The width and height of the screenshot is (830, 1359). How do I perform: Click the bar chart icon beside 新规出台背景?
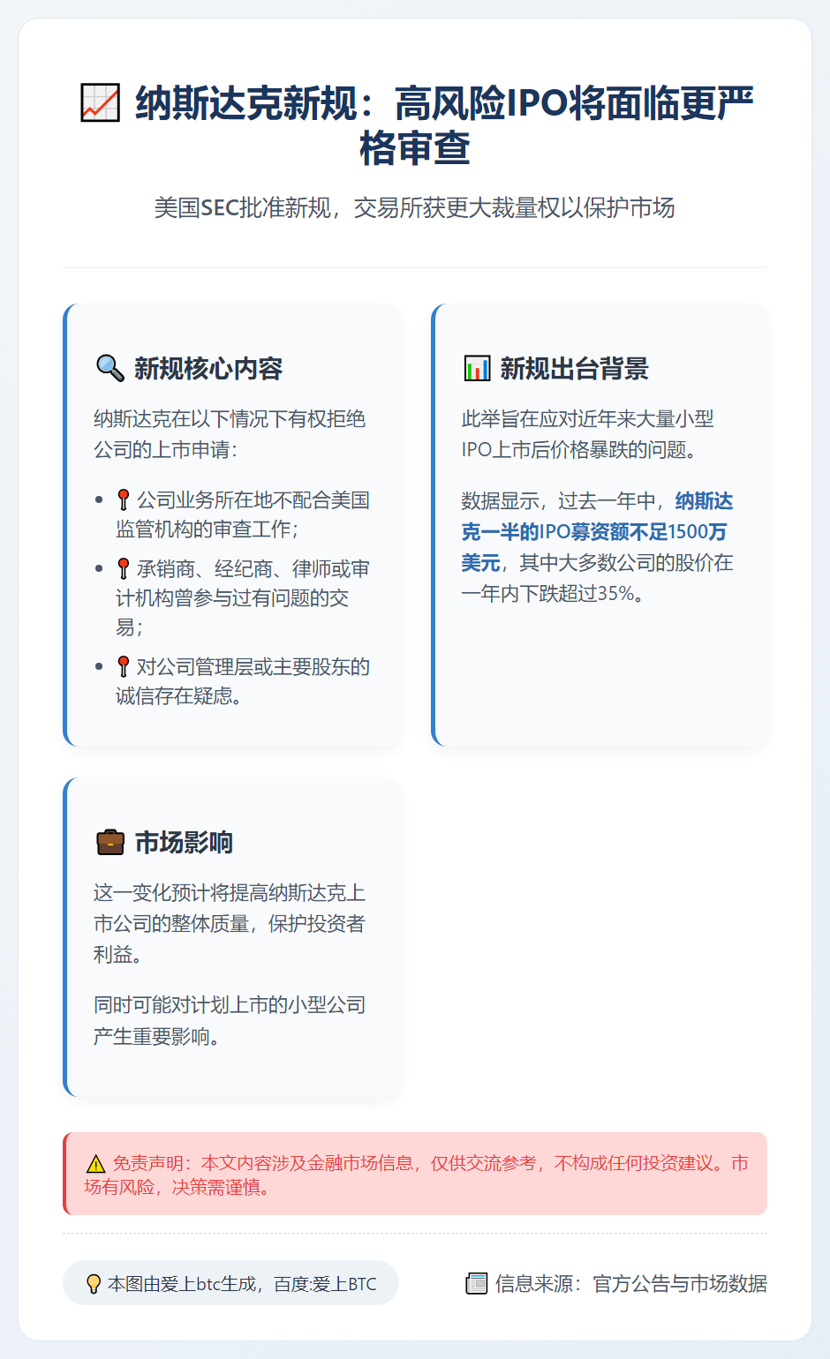coord(477,368)
